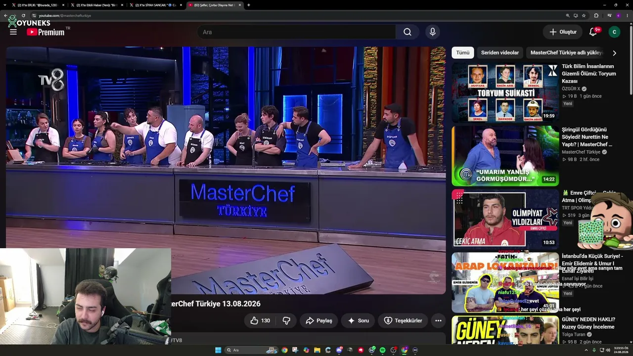View site information in address bar
Viewport: 633px width, 356px height.
34,15
